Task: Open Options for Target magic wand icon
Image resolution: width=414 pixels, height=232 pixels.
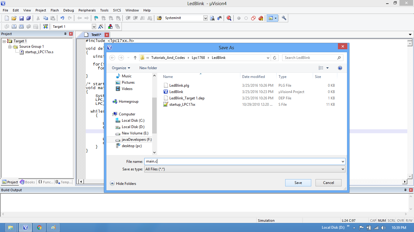Action: (x=101, y=27)
